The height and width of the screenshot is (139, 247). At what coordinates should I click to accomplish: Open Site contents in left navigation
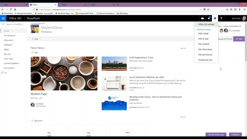click(9, 68)
